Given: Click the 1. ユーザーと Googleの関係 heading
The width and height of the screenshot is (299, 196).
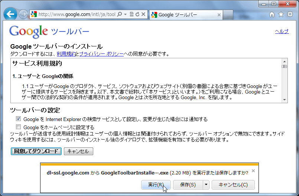Looking at the screenshot, I should (43, 76).
